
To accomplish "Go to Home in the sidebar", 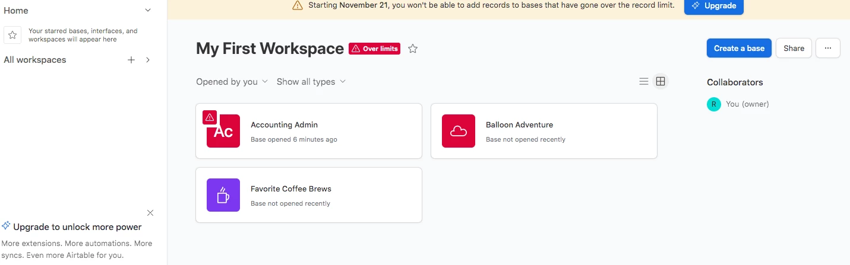I will click(x=16, y=11).
